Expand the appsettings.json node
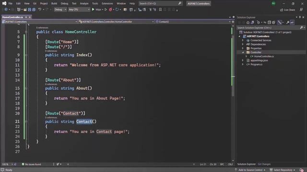Viewport: 307px width, 172px height. pyautogui.click(x=243, y=60)
